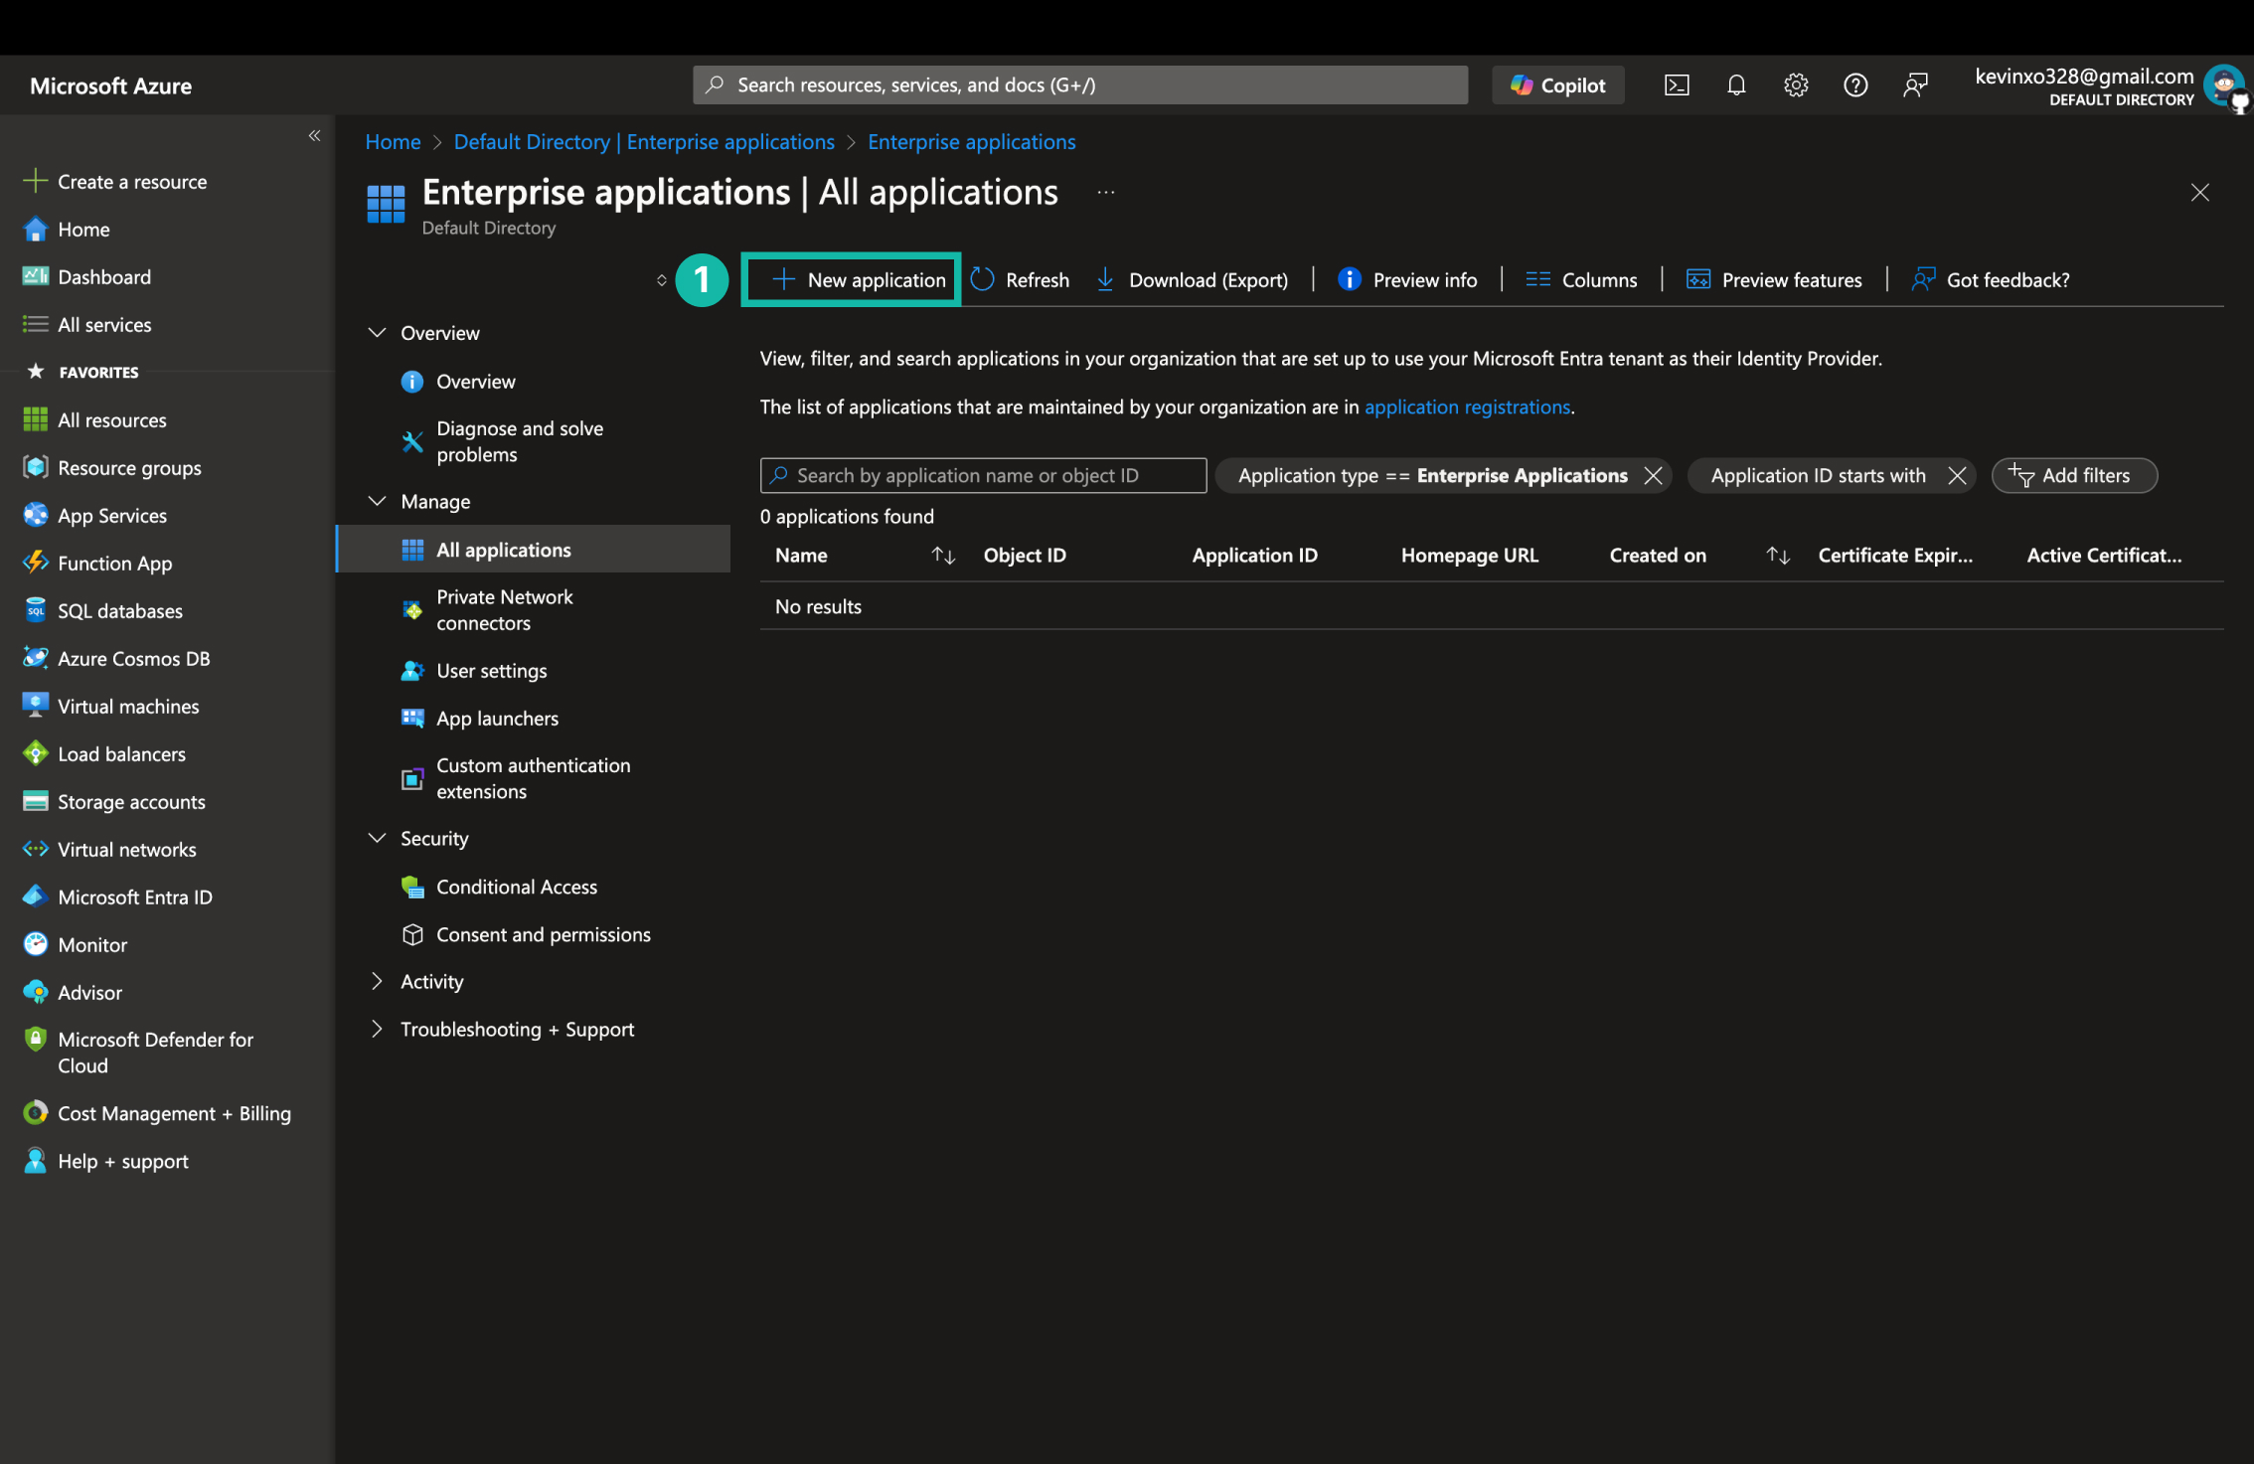This screenshot has width=2254, height=1464.
Task: Open Dashboard in left sidebar
Action: point(87,276)
